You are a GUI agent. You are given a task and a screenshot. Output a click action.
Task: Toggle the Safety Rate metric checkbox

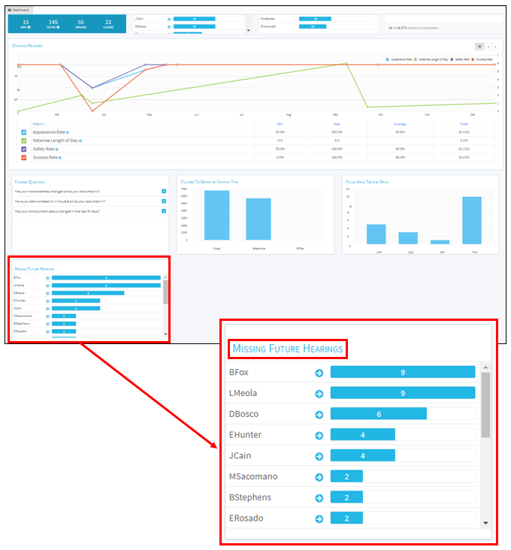coord(24,149)
